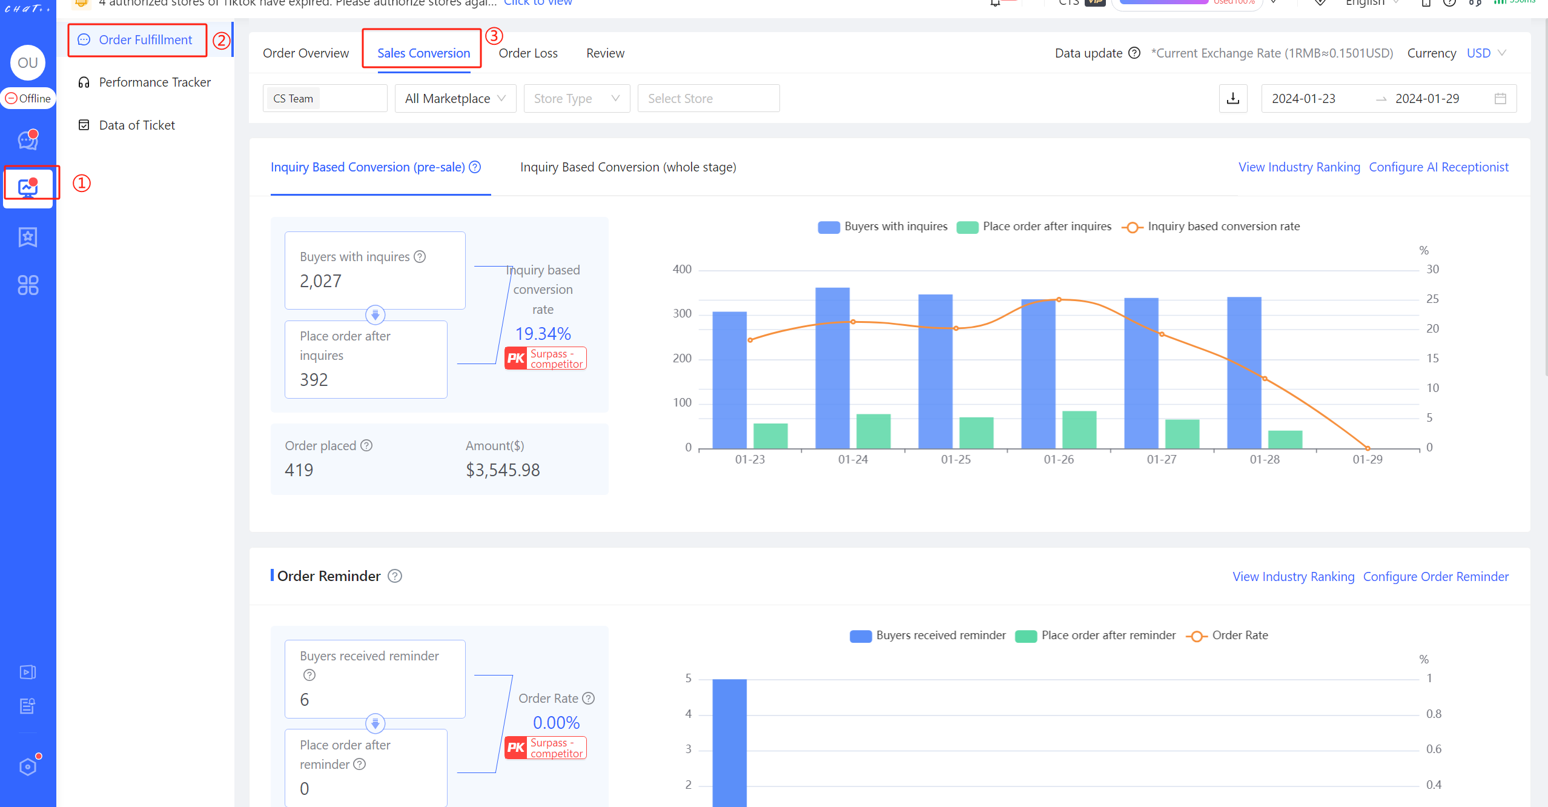Toggle Inquiry based conversion rate legend line
The width and height of the screenshot is (1548, 807).
point(1211,227)
